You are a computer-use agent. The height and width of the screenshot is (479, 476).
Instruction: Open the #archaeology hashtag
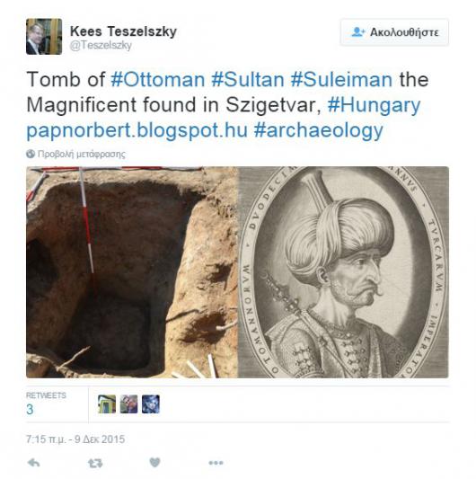[319, 130]
